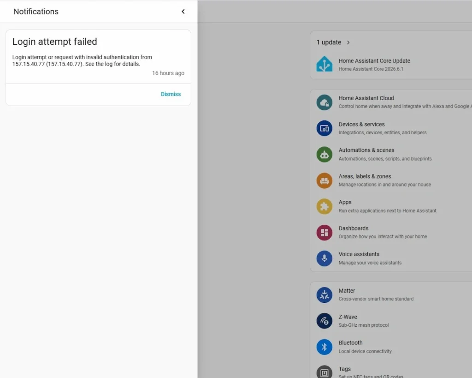This screenshot has height=378, width=472.
Task: Close the Notifications panel with back chevron
Action: point(183,12)
